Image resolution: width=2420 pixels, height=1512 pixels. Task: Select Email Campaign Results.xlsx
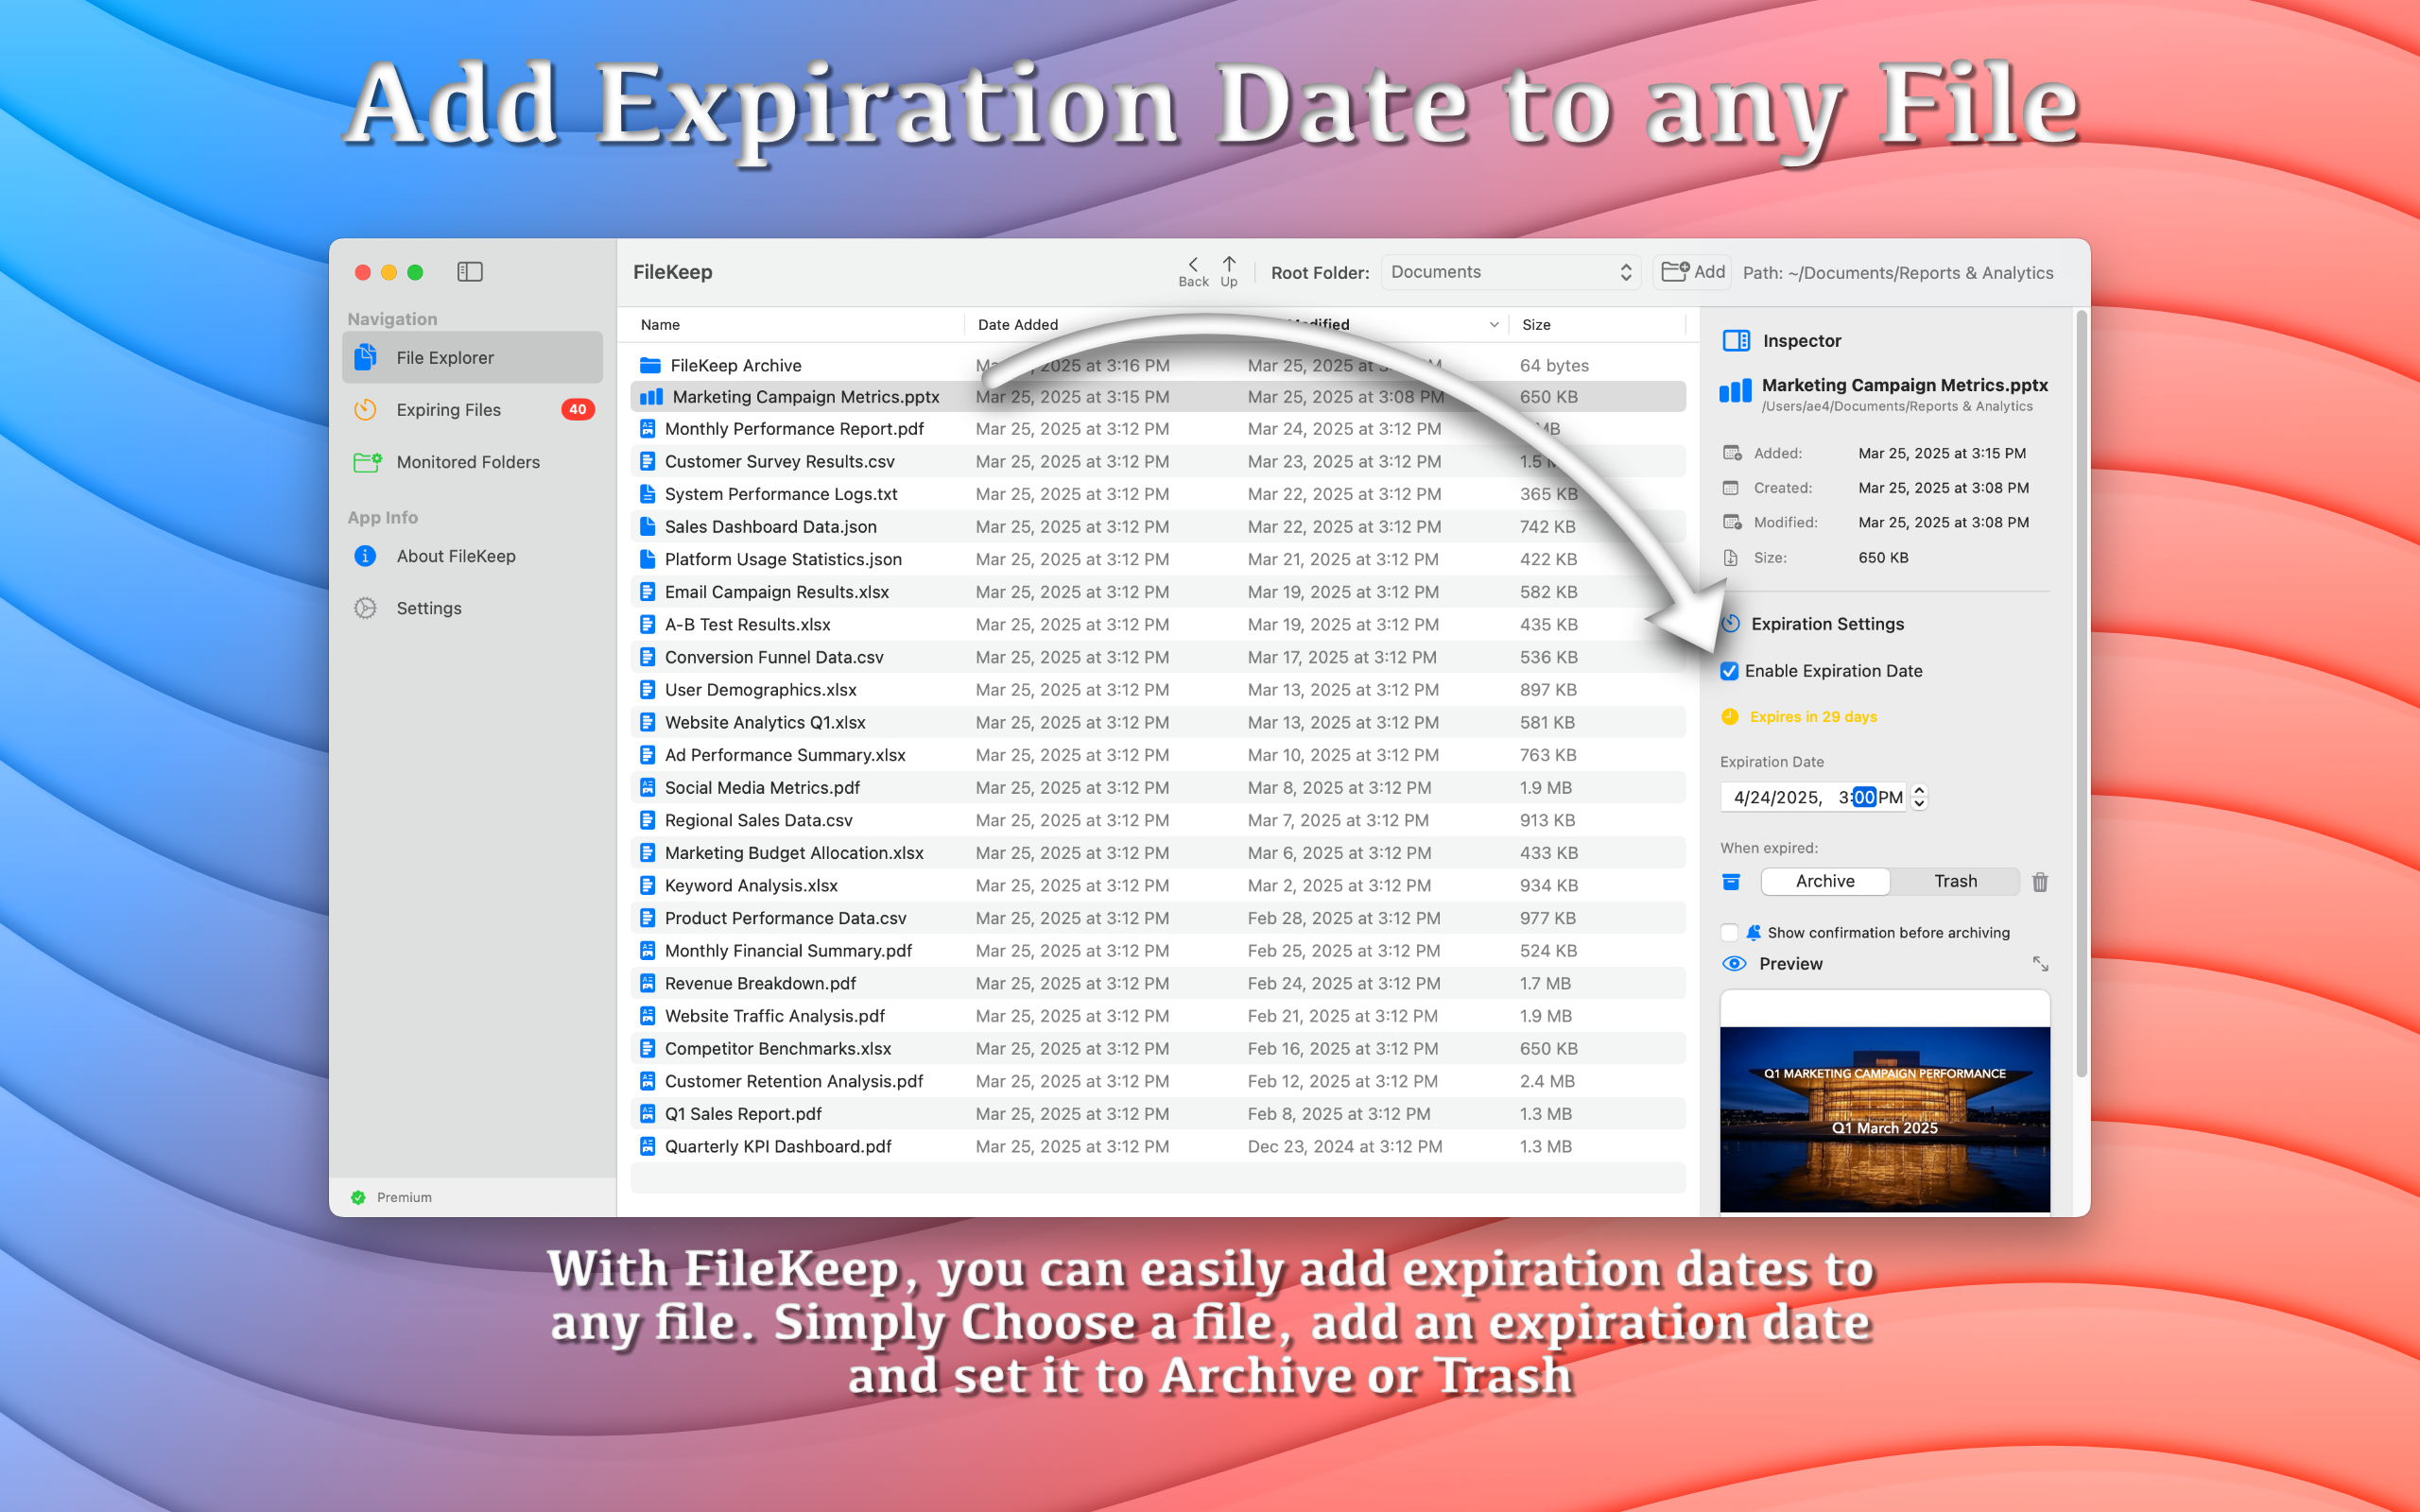click(x=1158, y=592)
